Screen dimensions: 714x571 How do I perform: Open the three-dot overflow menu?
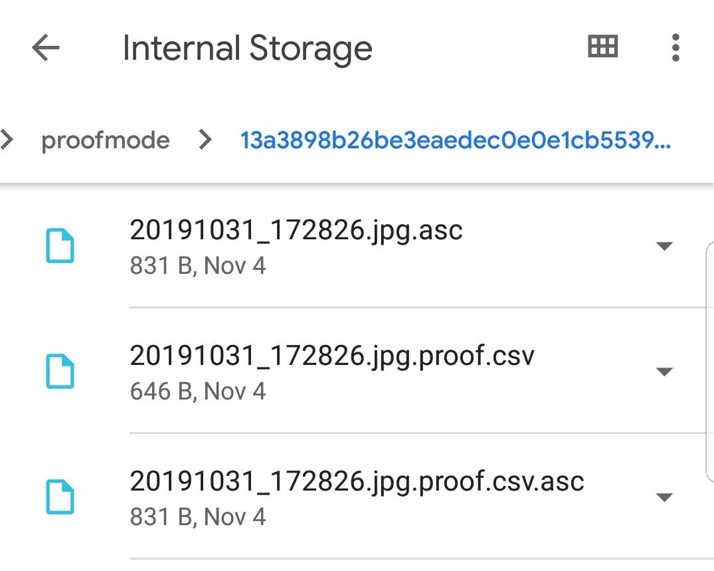[x=675, y=47]
